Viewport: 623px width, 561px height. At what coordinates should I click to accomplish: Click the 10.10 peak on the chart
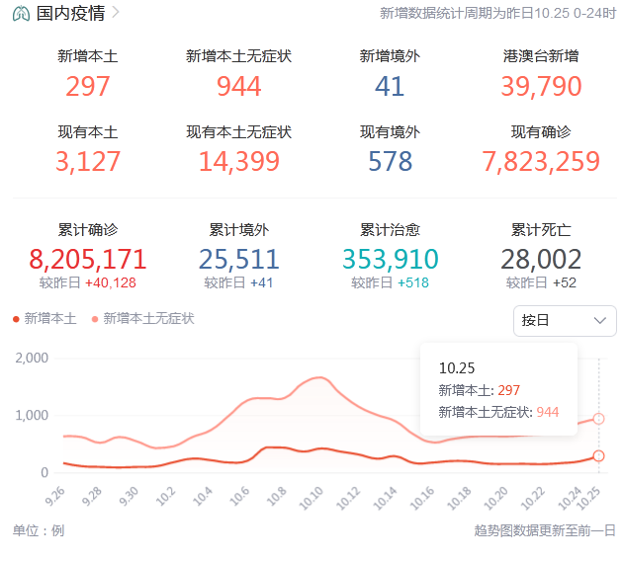[318, 378]
